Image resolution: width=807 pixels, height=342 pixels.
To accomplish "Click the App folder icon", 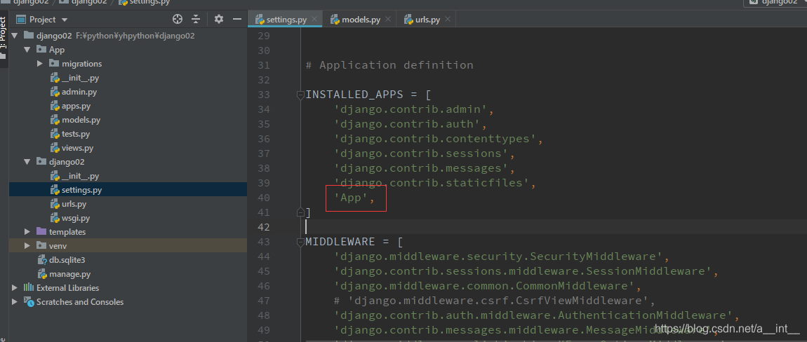I will [x=41, y=50].
